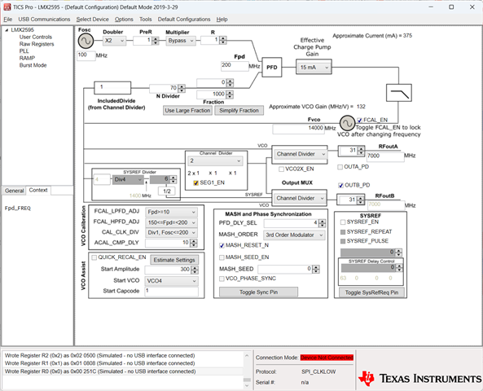
Task: Open the Tools menu
Action: [146, 19]
